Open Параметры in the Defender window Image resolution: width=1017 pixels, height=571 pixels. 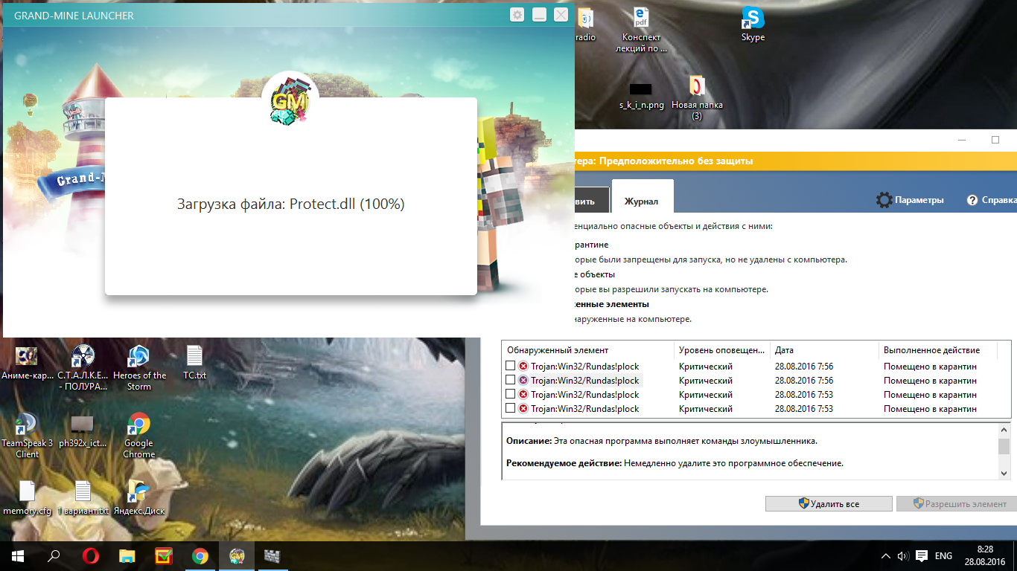pos(910,200)
